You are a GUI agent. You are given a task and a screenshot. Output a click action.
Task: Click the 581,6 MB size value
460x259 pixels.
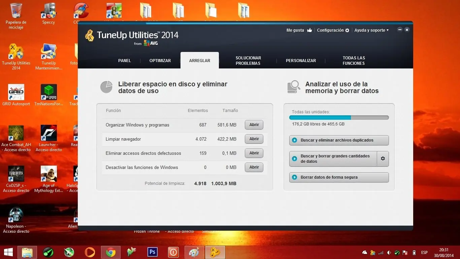point(227,125)
